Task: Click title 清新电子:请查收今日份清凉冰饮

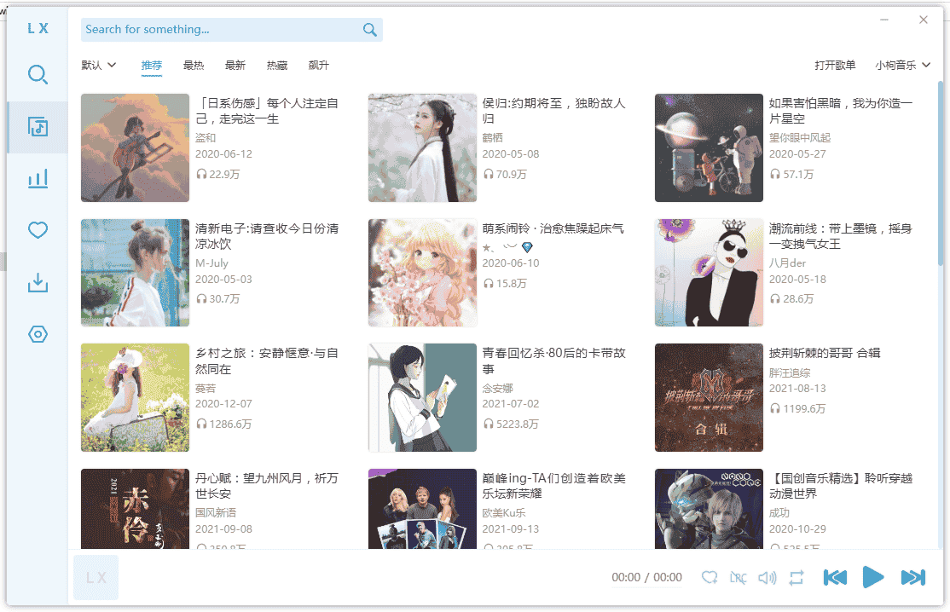Action: pos(267,236)
